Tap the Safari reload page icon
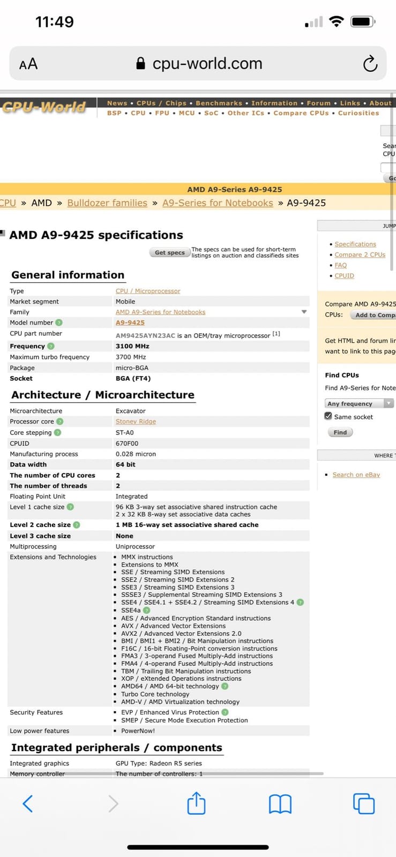The width and height of the screenshot is (396, 857). [370, 64]
